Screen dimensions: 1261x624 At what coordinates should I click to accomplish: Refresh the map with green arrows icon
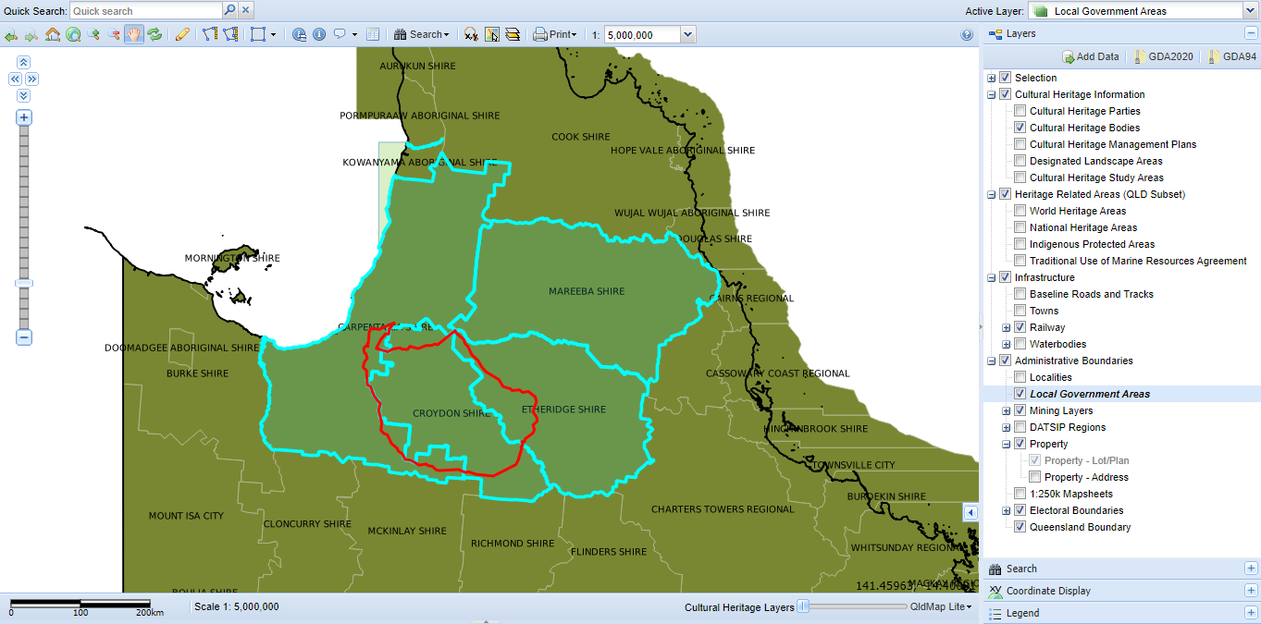[x=155, y=34]
